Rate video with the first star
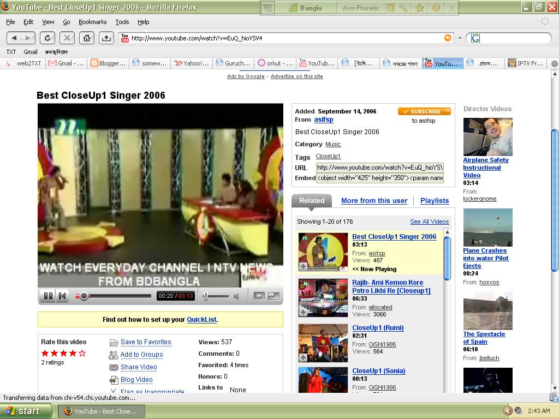The width and height of the screenshot is (559, 419). pyautogui.click(x=45, y=353)
